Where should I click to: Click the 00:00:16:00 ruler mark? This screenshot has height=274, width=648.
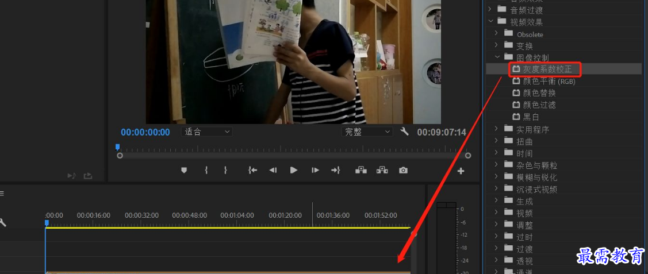coord(93,215)
